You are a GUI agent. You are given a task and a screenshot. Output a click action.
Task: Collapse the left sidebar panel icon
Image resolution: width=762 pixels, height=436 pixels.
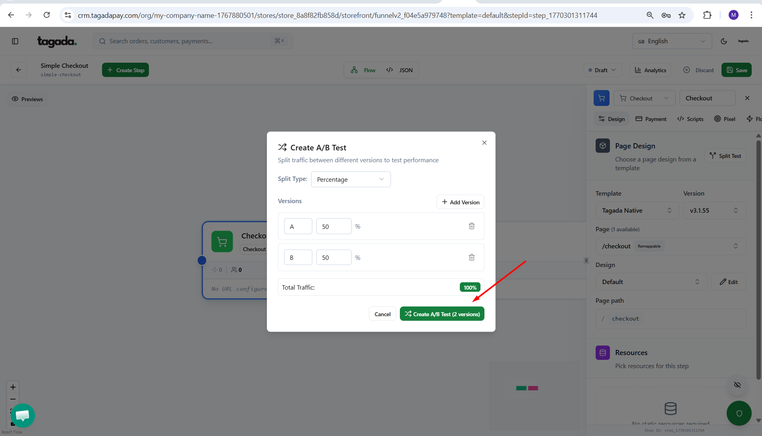point(15,41)
